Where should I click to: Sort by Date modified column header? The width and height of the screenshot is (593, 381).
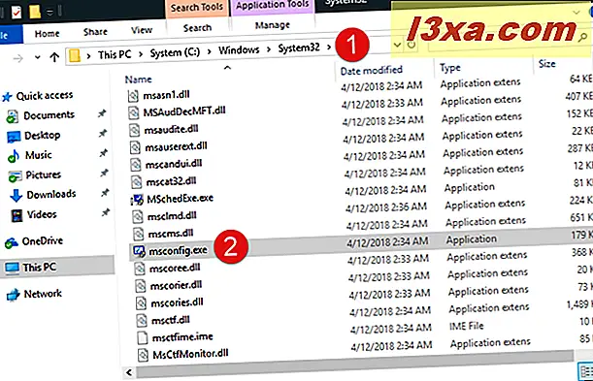(371, 70)
